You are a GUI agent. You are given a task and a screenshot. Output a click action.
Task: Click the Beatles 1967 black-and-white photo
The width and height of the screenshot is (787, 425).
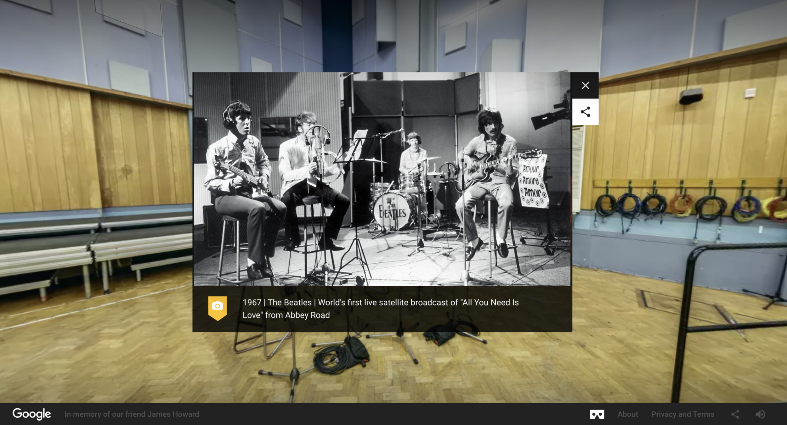click(x=382, y=179)
